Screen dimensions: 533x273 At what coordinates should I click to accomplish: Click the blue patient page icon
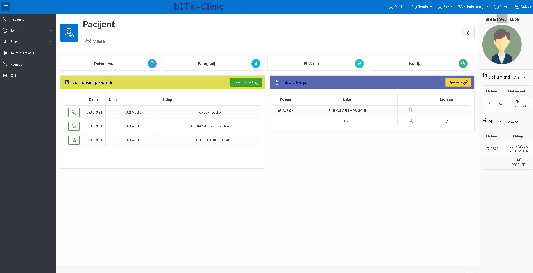tap(69, 33)
